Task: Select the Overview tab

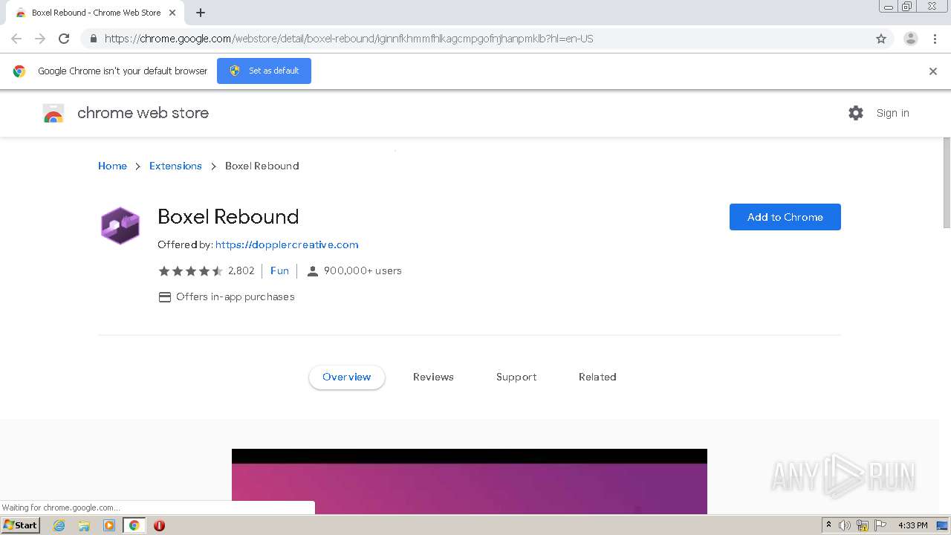Action: 347,377
